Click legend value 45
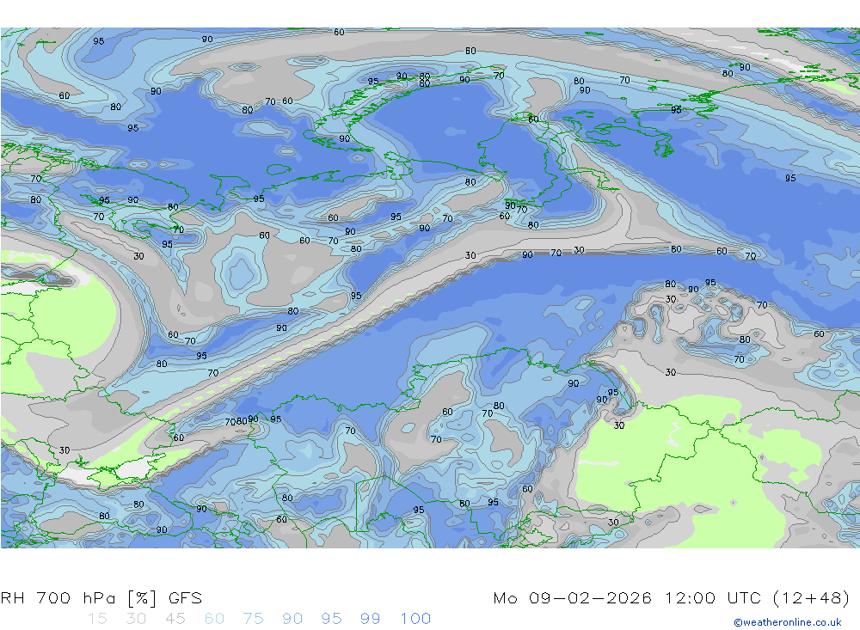The width and height of the screenshot is (860, 630). tap(175, 619)
